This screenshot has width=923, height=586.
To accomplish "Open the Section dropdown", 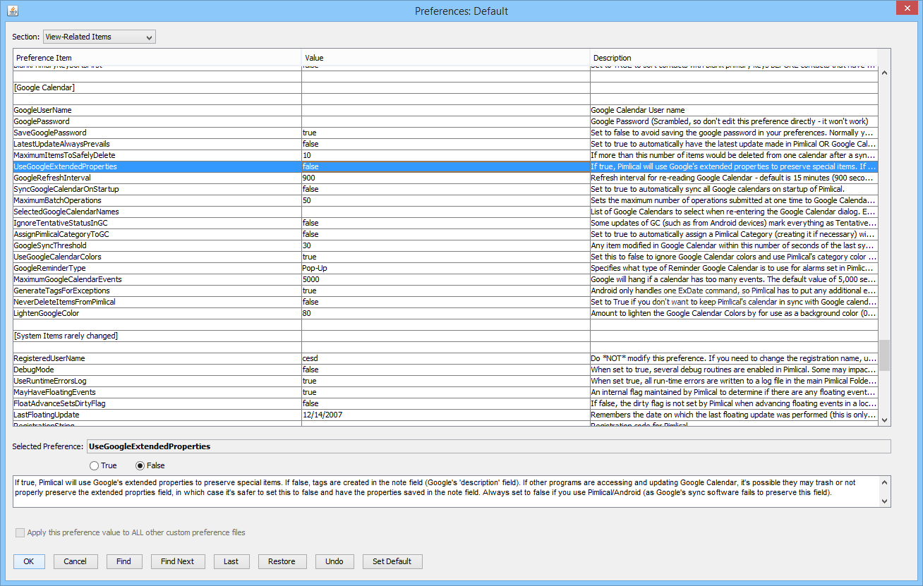I will coord(99,37).
